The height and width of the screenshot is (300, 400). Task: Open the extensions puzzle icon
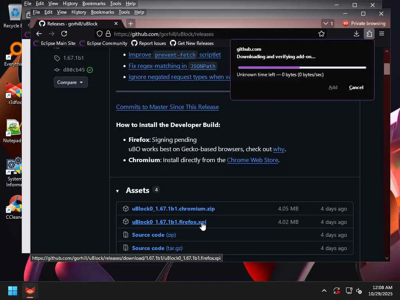369,34
